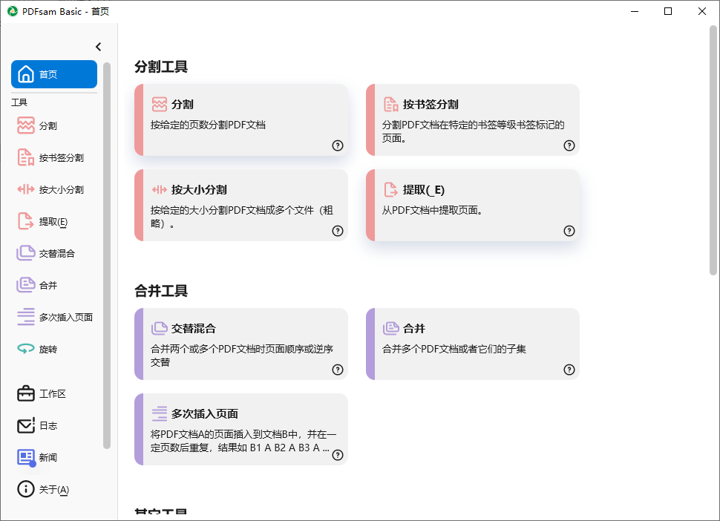Open the 分割 tool from sidebar

click(48, 126)
